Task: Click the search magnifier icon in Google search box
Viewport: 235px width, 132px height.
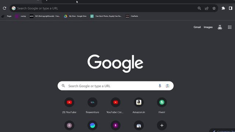Action: [63, 86]
